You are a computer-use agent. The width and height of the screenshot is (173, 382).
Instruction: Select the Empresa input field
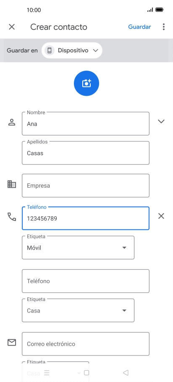pos(86,186)
